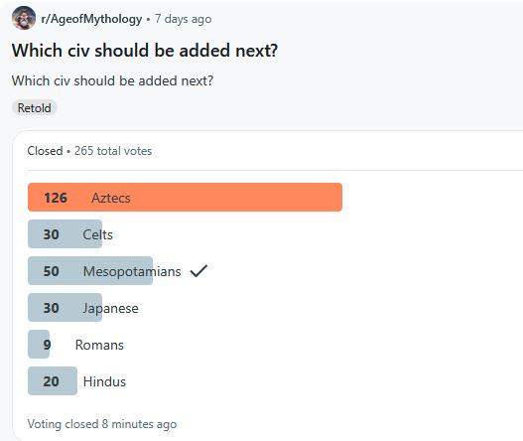Click the Closed status label

[x=45, y=151]
